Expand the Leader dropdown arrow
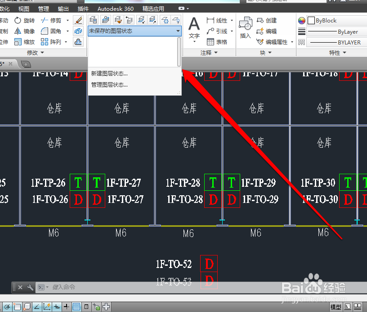 click(x=232, y=31)
